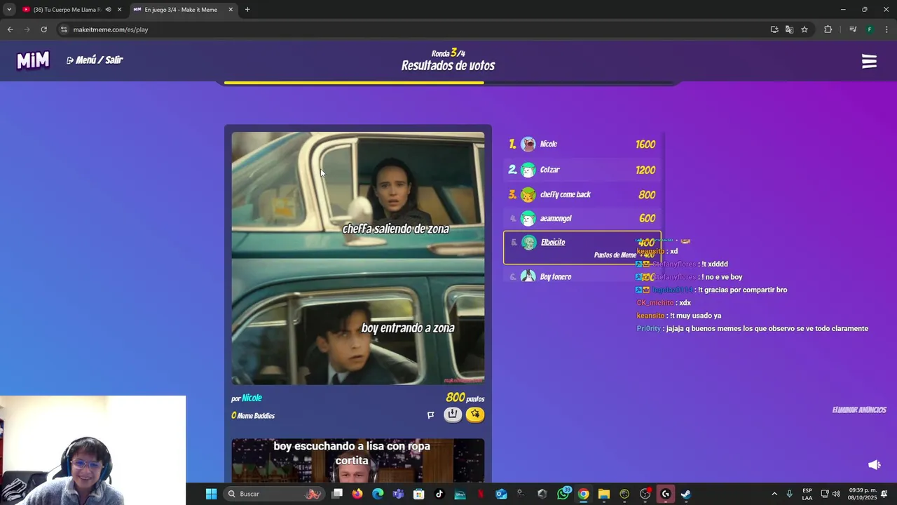Open Steam from the taskbar
Viewport: 897px width, 505px height.
click(x=685, y=494)
